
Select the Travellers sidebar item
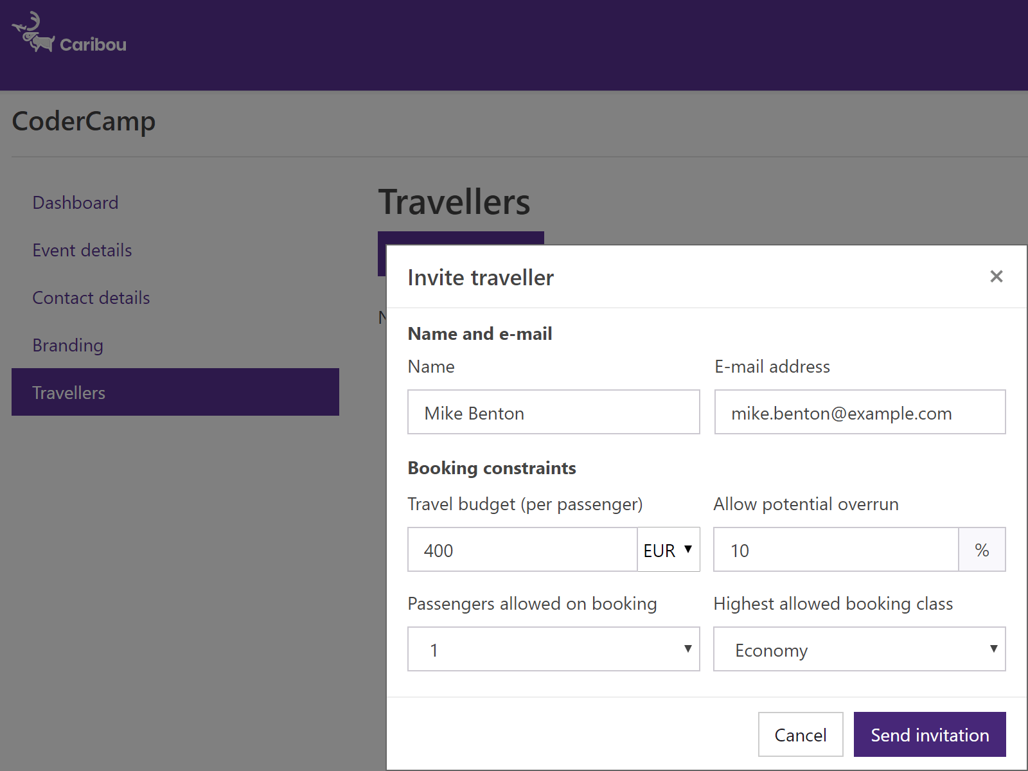(69, 393)
